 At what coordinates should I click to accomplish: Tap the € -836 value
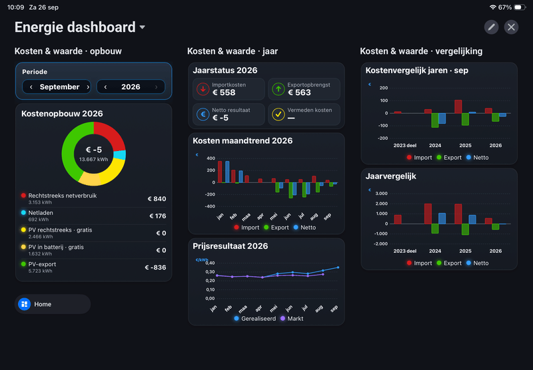point(156,268)
